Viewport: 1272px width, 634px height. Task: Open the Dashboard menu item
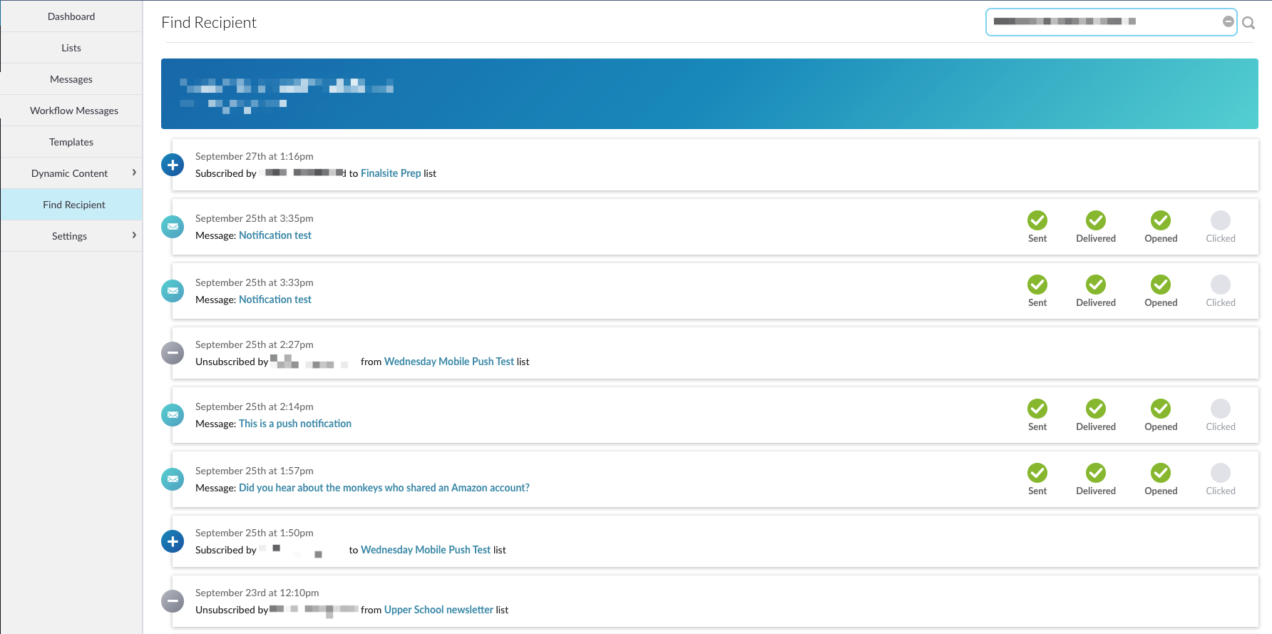coord(71,16)
